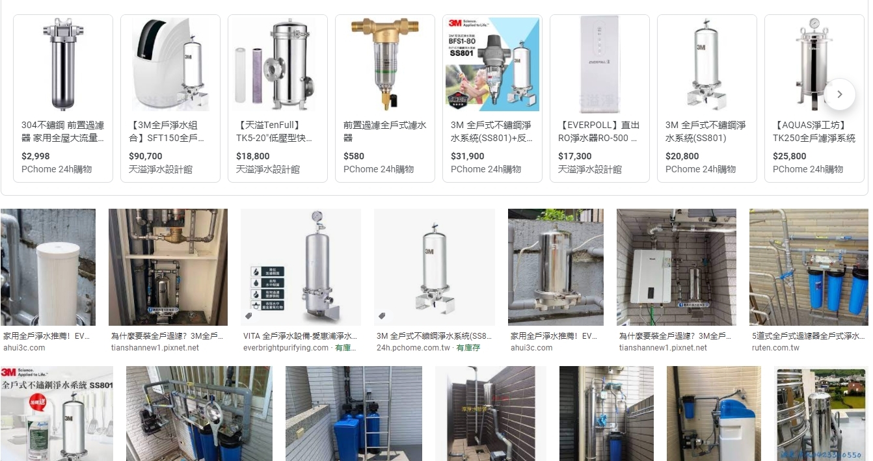Open the white pleated filter cartridge image

(48, 267)
